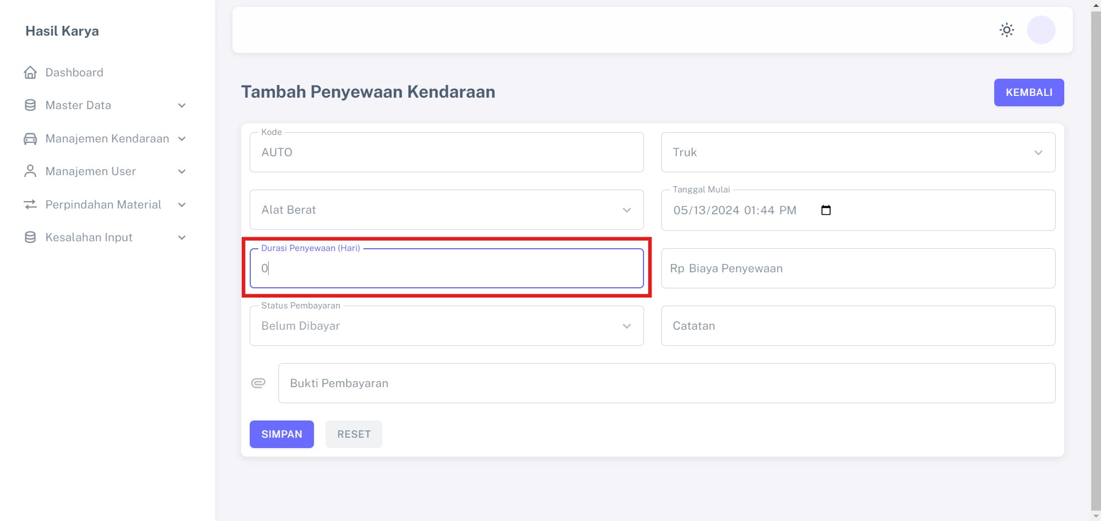Open the Alat Berat dropdown
This screenshot has height=521, width=1101.
click(446, 210)
